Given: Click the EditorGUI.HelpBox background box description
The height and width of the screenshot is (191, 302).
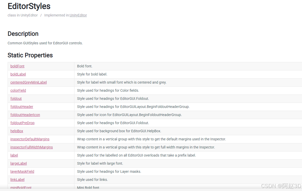Looking at the screenshot, I should 119,131.
